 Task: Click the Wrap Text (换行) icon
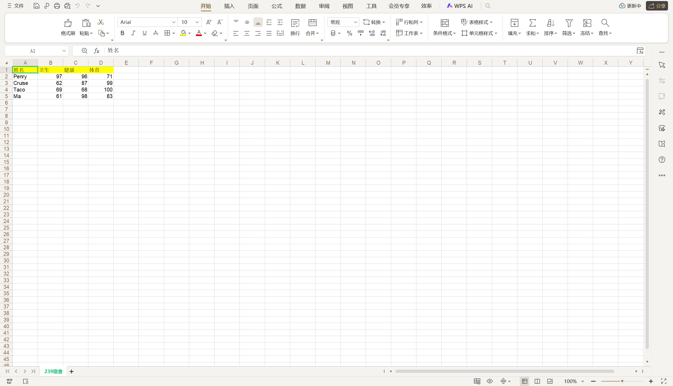295,23
